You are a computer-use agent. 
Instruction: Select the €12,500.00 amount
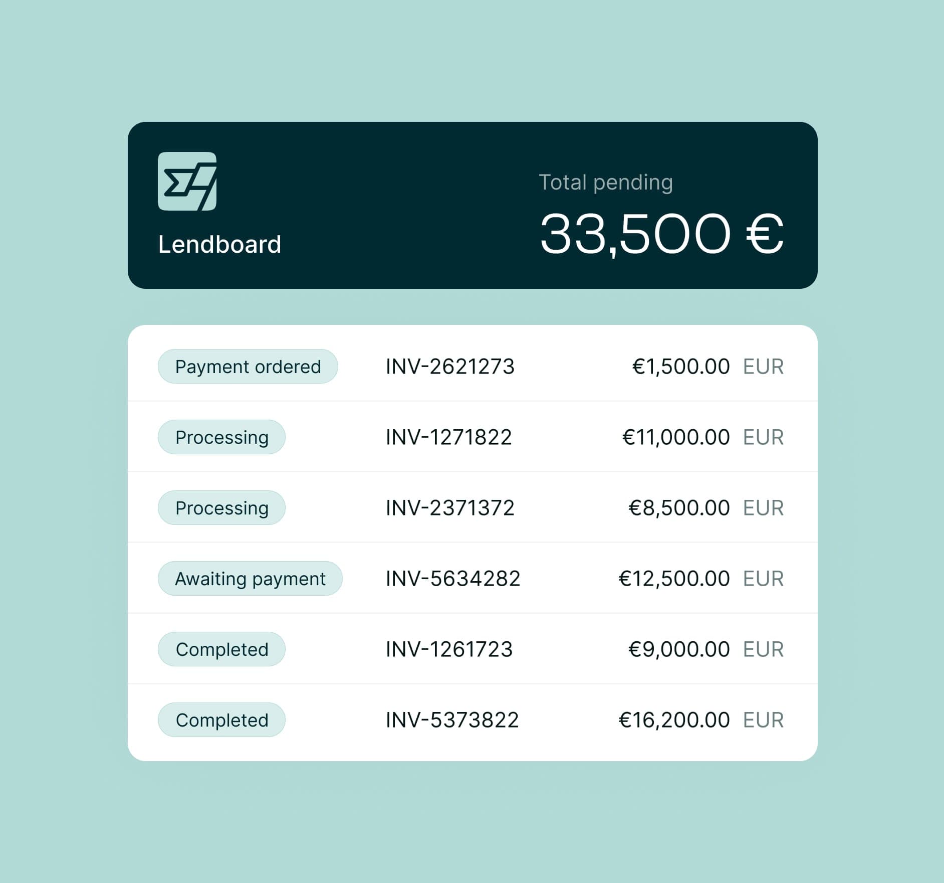coord(674,579)
